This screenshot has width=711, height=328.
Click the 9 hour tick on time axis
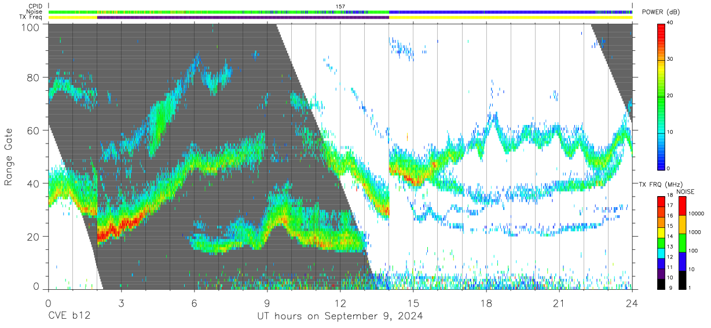(x=267, y=304)
